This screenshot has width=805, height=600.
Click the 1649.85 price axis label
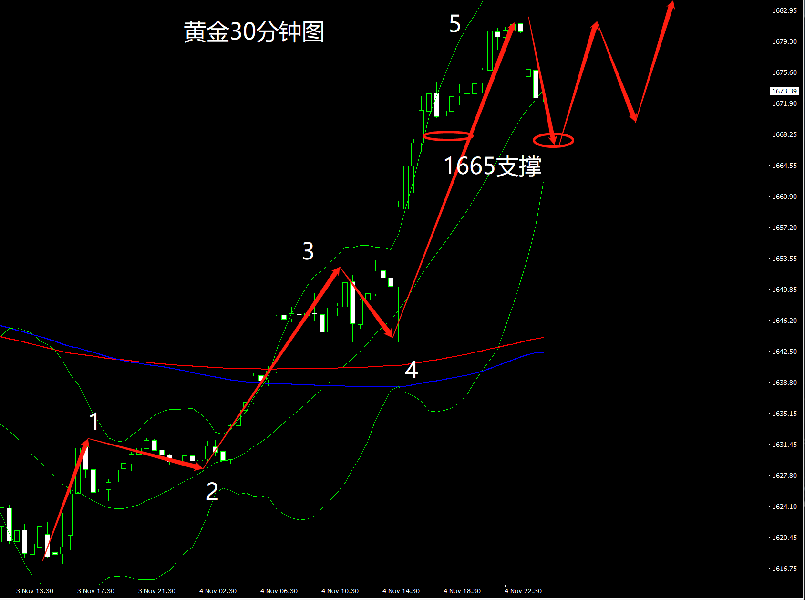tap(784, 290)
